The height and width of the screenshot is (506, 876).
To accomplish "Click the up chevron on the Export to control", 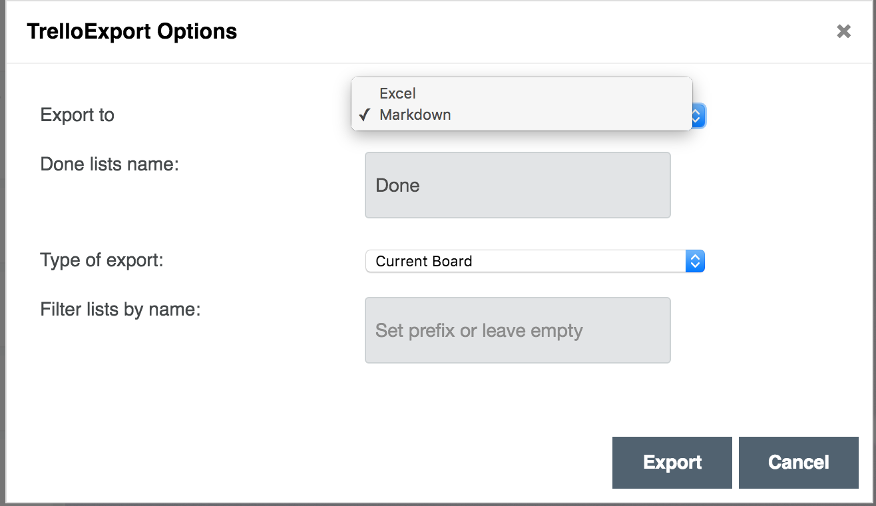I will point(696,111).
